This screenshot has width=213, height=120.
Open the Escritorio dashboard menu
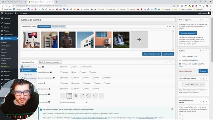pos(7,18)
